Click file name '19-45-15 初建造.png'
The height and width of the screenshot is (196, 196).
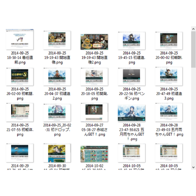tap(131, 58)
